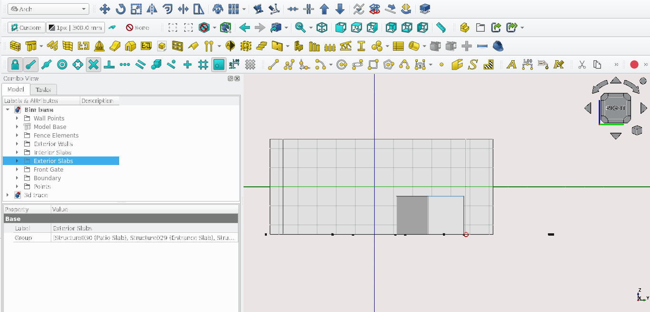The image size is (650, 312).
Task: Select the Draft Move tool
Action: (x=105, y=9)
